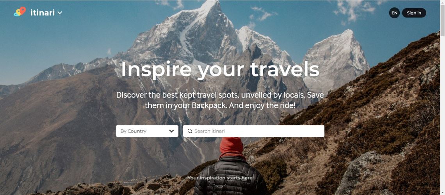
Task: Click the magnifying glass search icon
Action: pos(190,131)
